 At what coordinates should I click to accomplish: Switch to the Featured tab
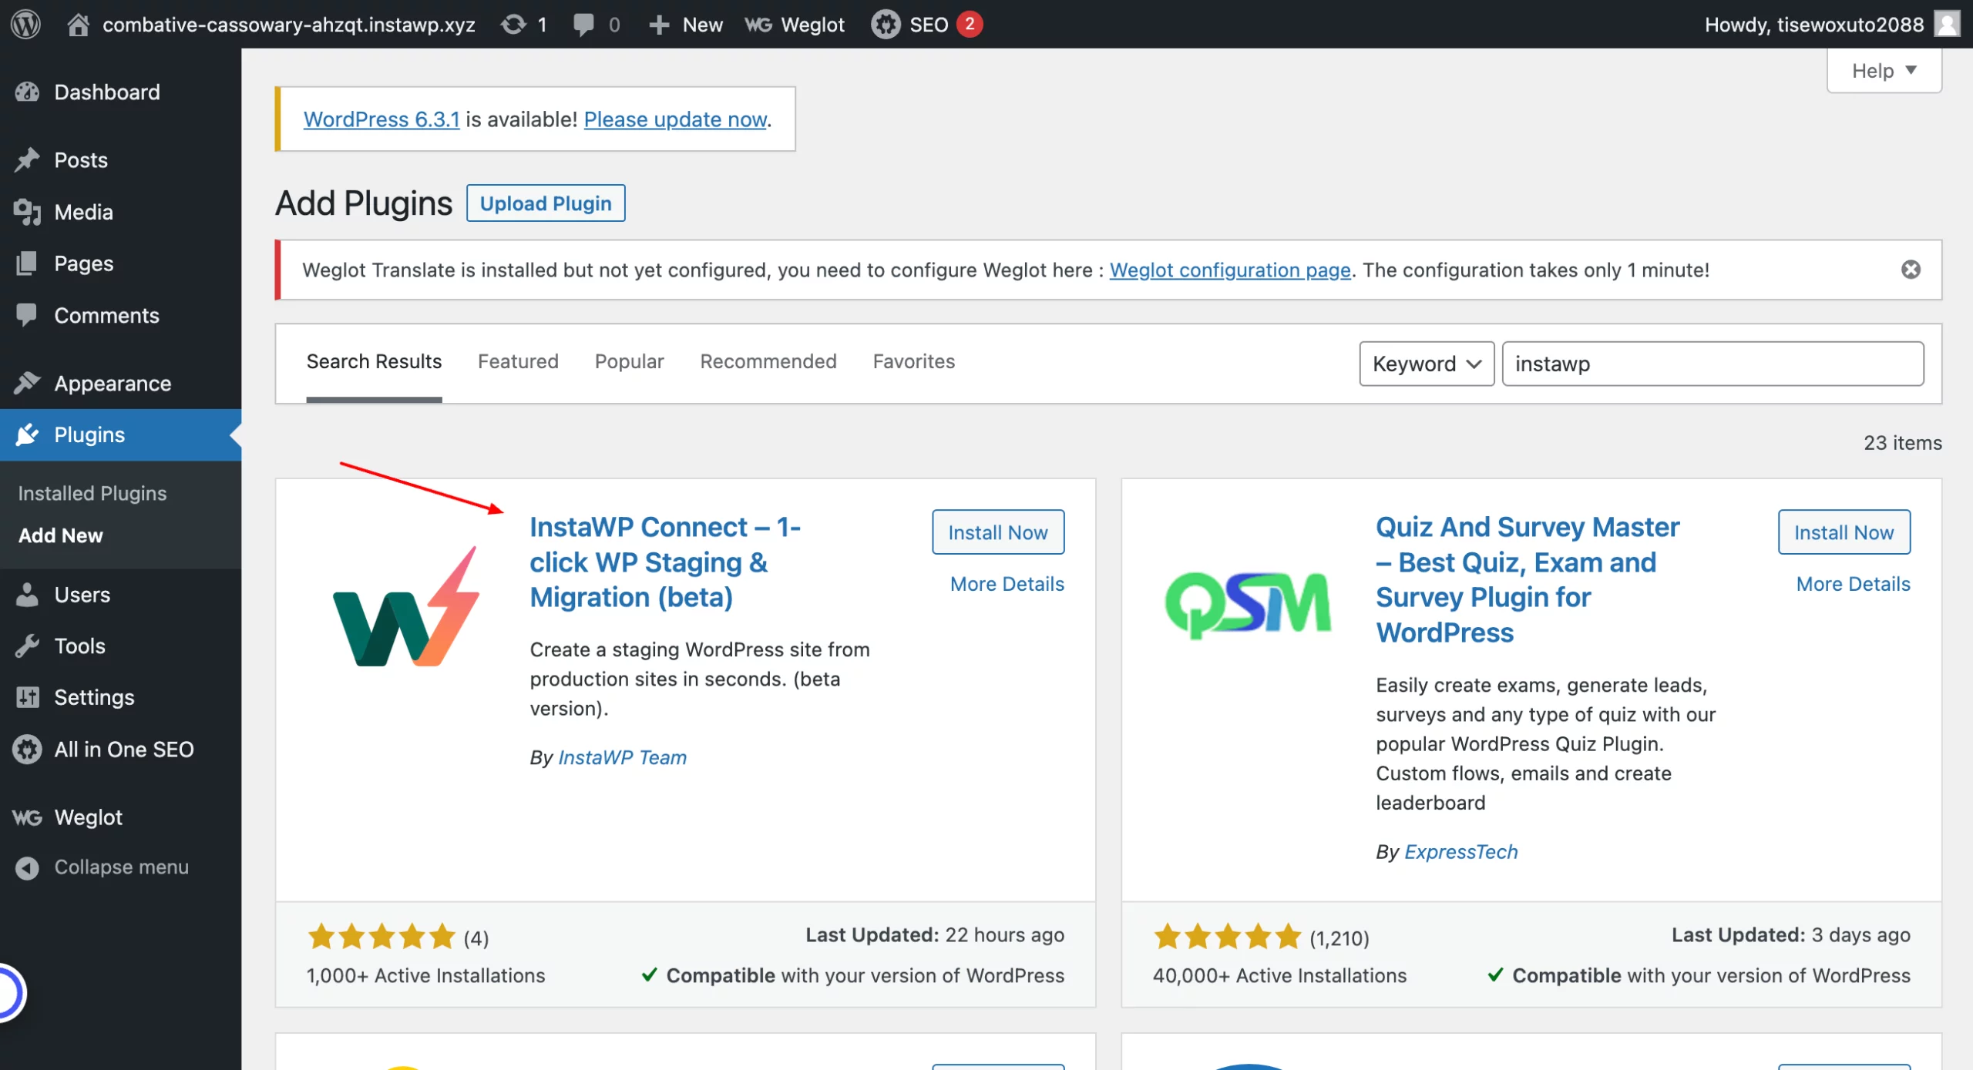point(517,361)
